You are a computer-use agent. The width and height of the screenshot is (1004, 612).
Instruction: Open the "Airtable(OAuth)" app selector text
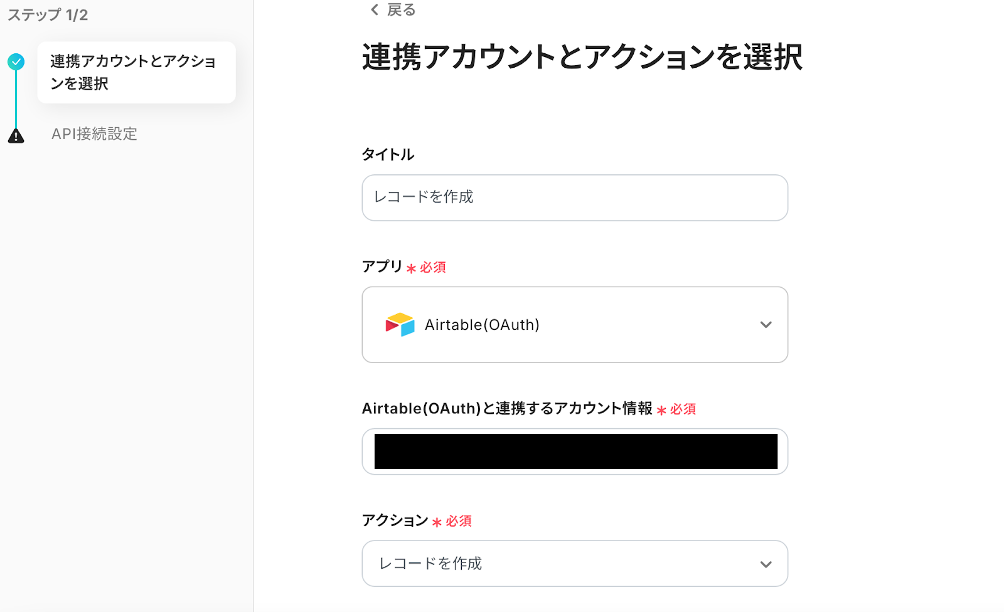482,325
